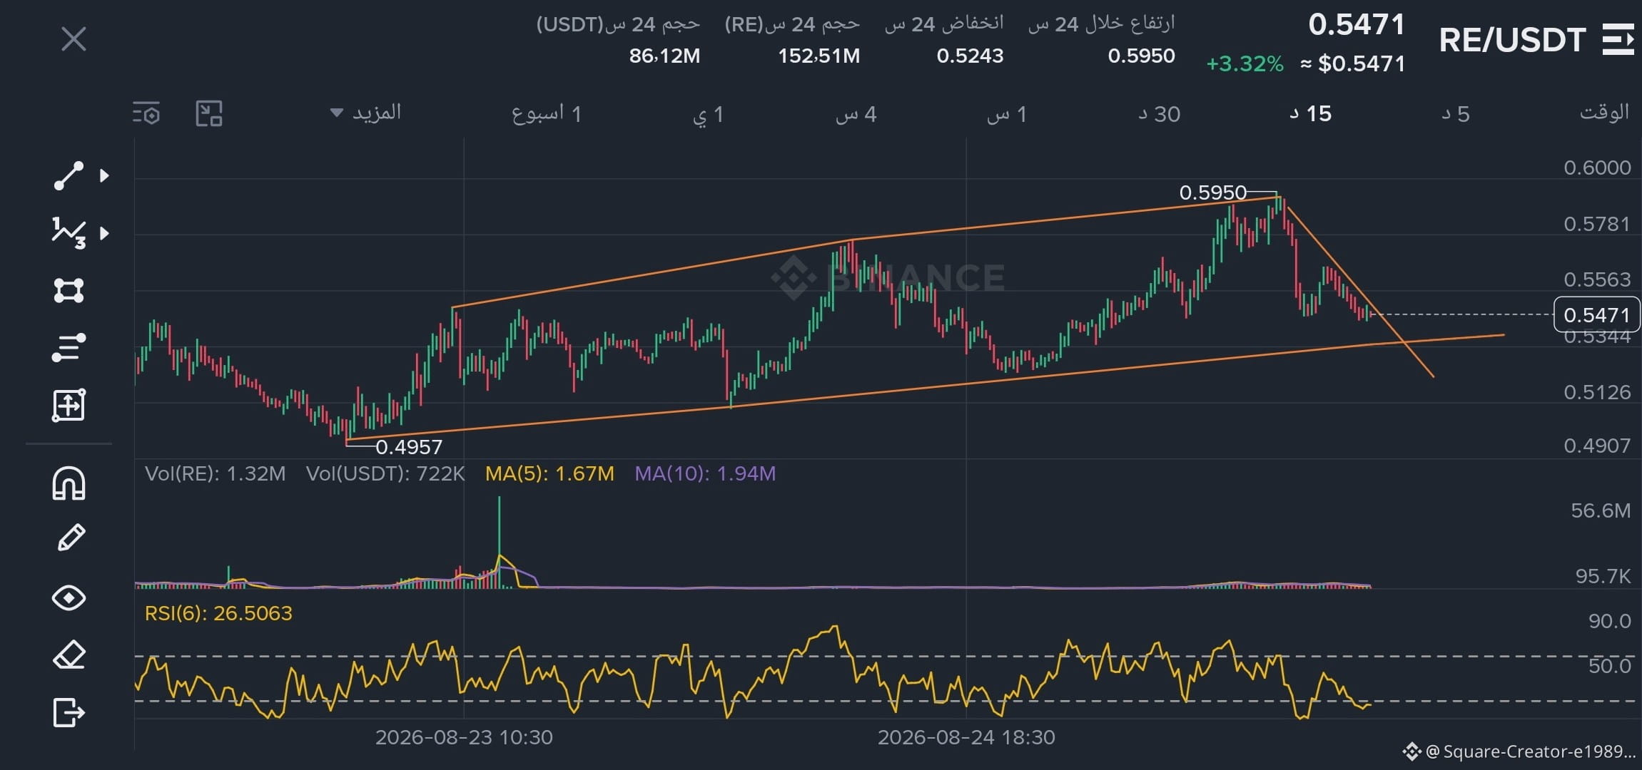Viewport: 1642px width, 770px height.
Task: Switch to the 1 ي daily timeframe
Action: point(708,114)
